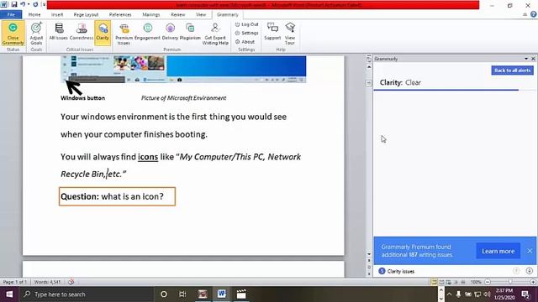Go to the next clarity issue arrow
538x302 pixels.
(529, 271)
